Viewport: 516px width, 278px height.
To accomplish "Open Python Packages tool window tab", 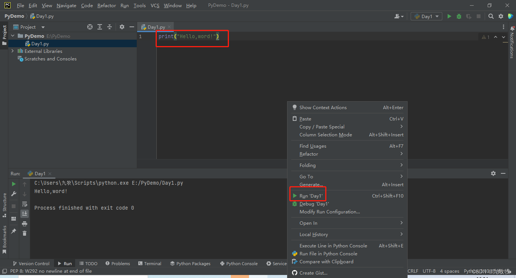I will click(190, 264).
